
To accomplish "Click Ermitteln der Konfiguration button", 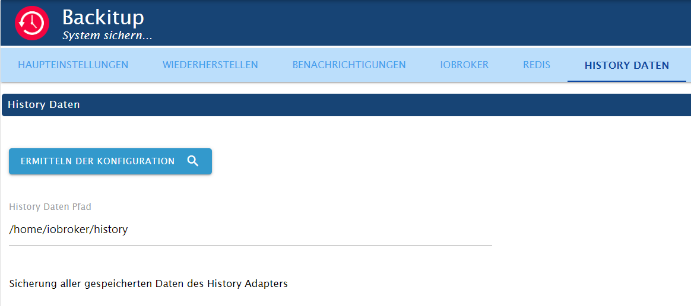I will [110, 161].
